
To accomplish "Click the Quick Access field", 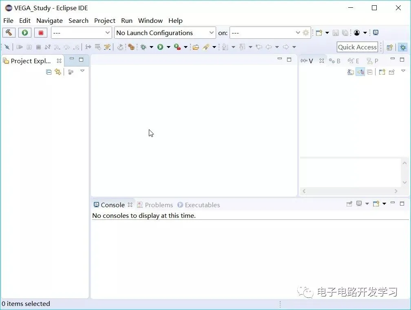I will pyautogui.click(x=357, y=47).
